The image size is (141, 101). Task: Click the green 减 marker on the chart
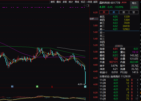coord(37,86)
